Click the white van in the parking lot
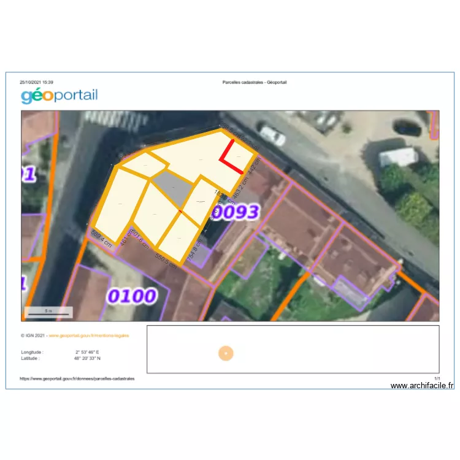The width and height of the screenshot is (460, 460). tap(398, 157)
